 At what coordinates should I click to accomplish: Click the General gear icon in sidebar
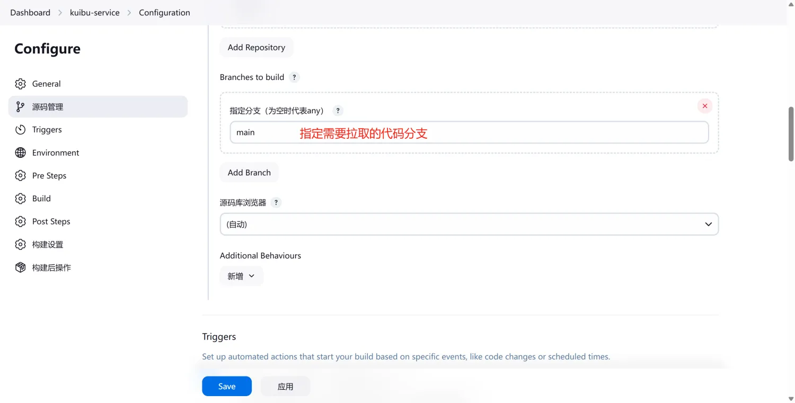point(20,84)
